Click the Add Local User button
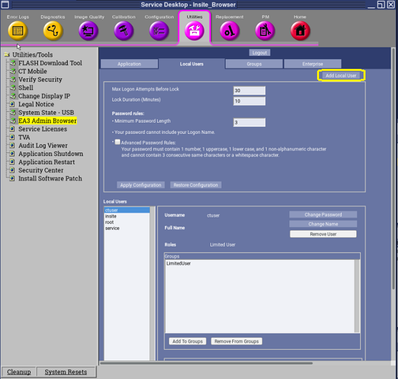398x379 pixels. pyautogui.click(x=341, y=76)
